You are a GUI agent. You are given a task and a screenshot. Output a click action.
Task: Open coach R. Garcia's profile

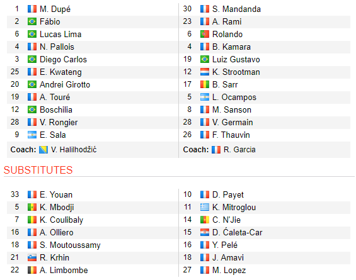pos(239,150)
